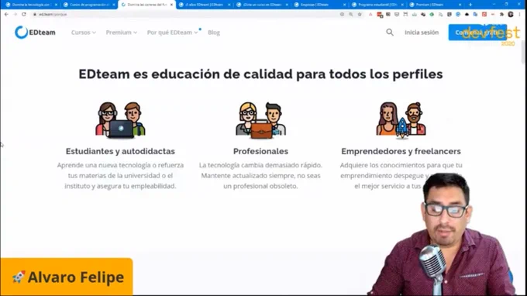Switch to 'Programa estudiantil' tab
The width and height of the screenshot is (527, 296).
377,5
